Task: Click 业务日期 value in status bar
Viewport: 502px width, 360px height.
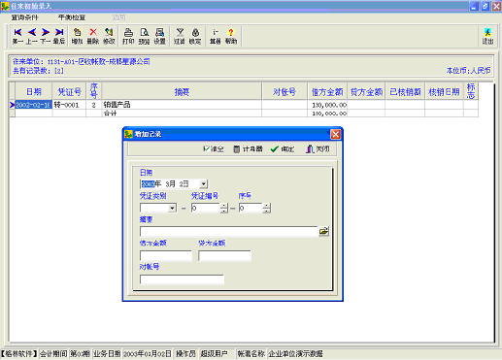Action: [x=148, y=354]
